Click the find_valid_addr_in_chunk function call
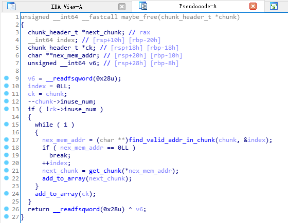This screenshot has width=288, height=223. 172,140
